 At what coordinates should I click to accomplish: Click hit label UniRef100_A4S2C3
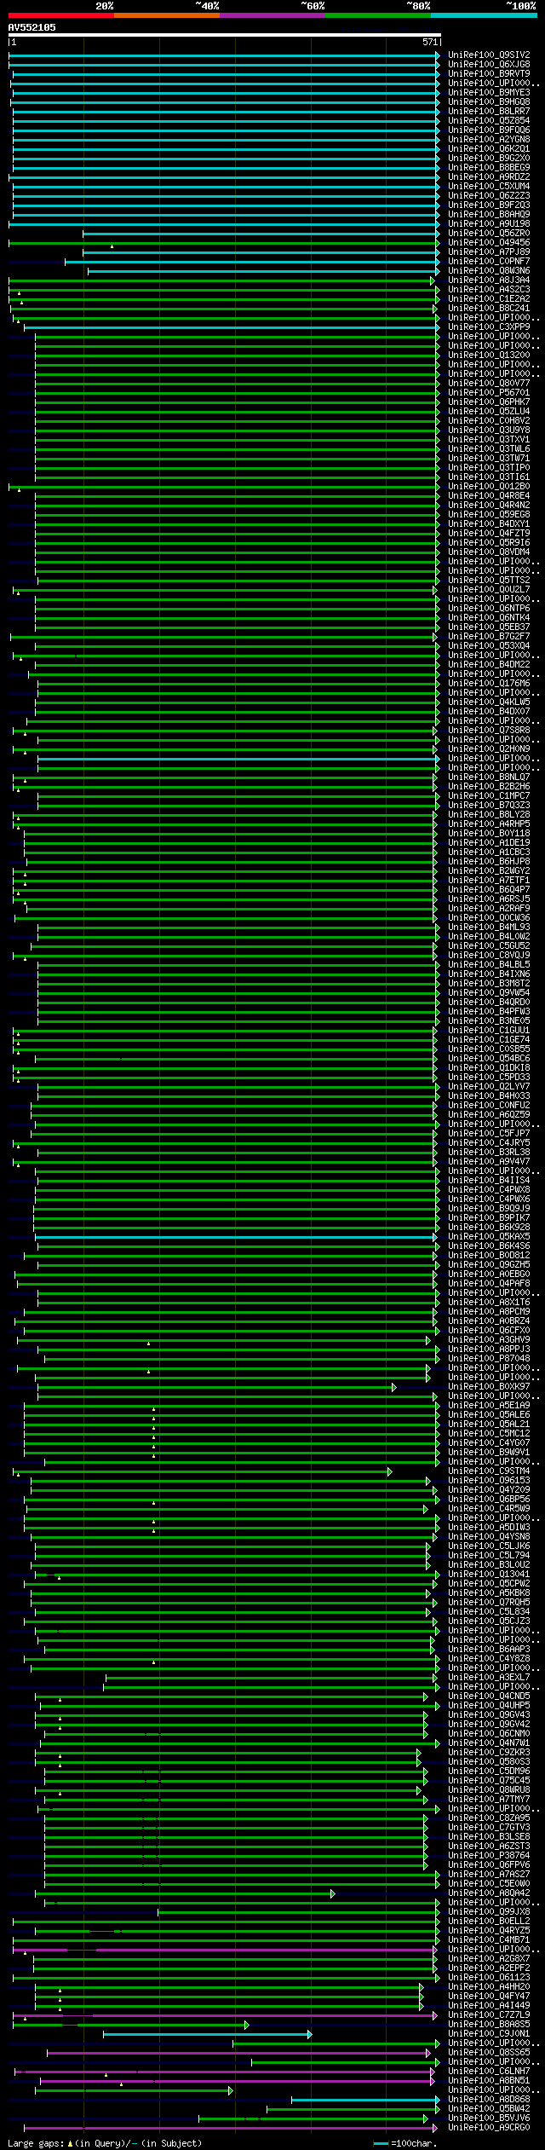pos(489,289)
